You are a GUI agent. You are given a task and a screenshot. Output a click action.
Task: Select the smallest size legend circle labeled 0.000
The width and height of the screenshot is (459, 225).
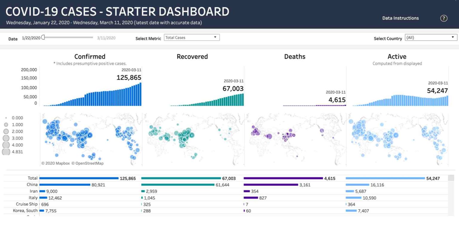[6, 117]
